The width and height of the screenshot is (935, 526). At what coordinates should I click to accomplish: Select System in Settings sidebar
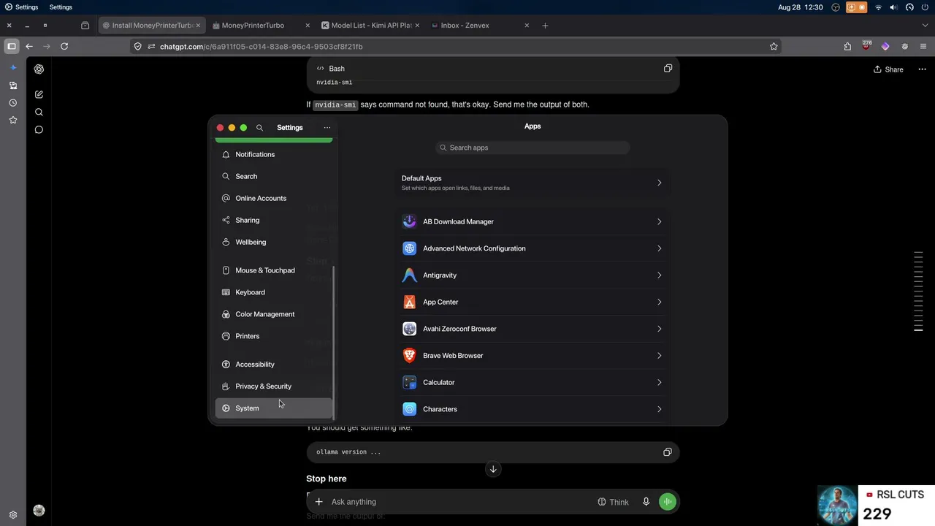click(274, 408)
